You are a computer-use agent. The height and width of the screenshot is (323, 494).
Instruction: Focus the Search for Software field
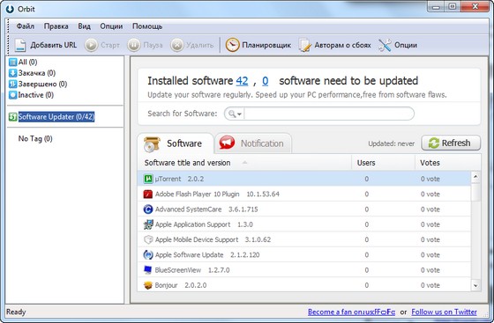click(x=328, y=114)
